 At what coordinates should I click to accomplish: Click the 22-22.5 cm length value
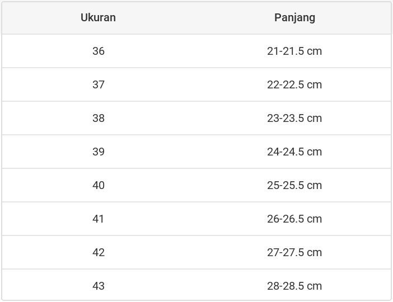[x=294, y=84]
